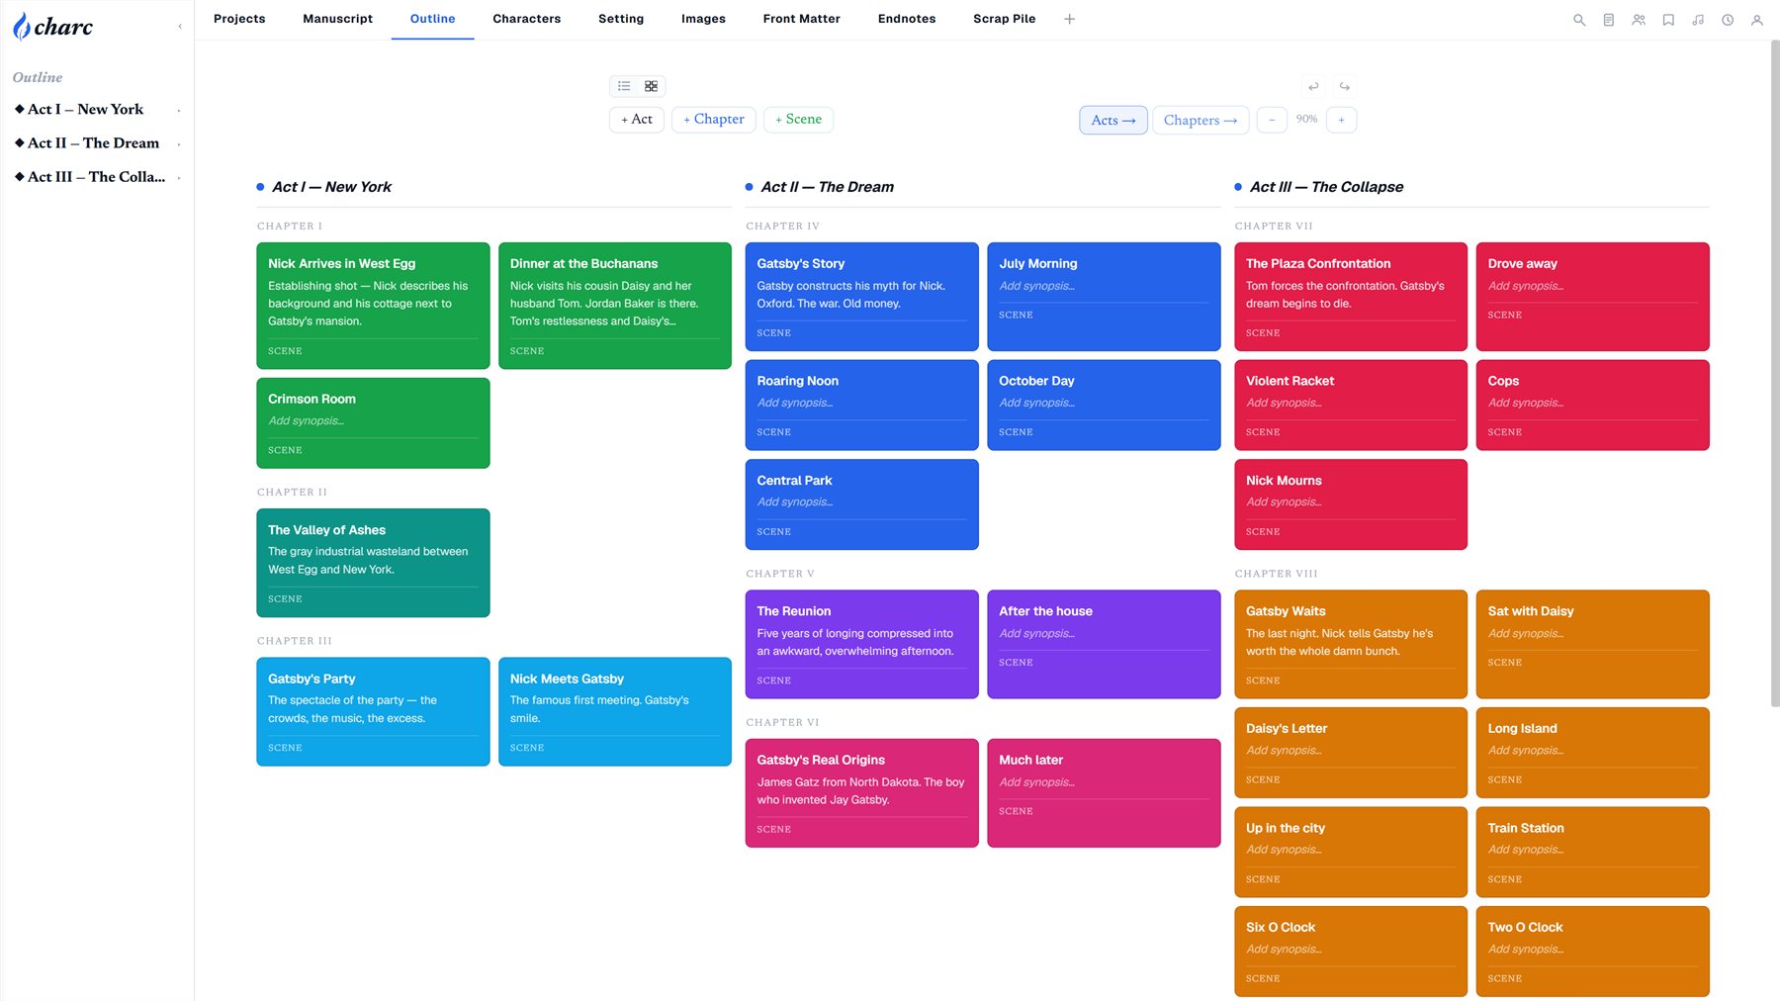This screenshot has width=1780, height=1001.
Task: Add synopsis to Roaring Noon scene
Action: pos(795,403)
